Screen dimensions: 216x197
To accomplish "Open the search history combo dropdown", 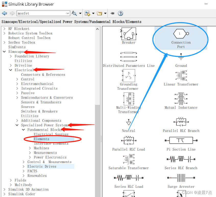I will coord(68,13).
